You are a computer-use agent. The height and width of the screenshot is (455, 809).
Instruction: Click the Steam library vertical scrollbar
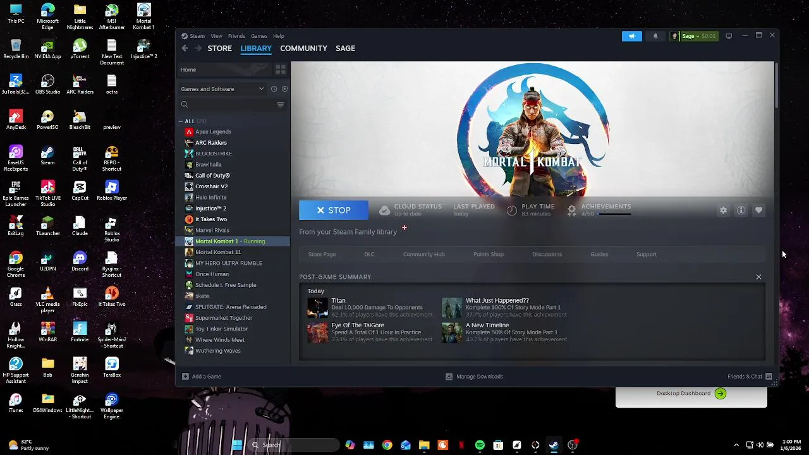[x=776, y=85]
